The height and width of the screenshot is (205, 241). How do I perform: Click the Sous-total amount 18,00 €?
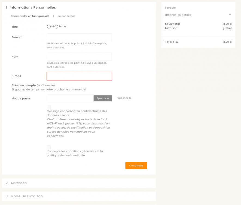tap(227, 24)
